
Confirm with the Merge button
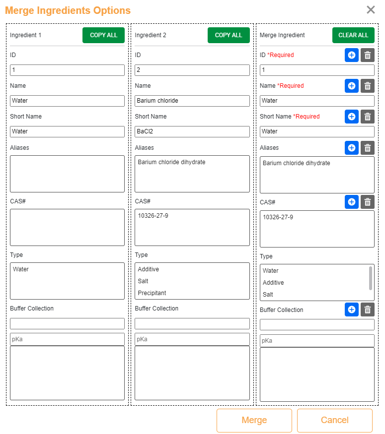click(254, 421)
